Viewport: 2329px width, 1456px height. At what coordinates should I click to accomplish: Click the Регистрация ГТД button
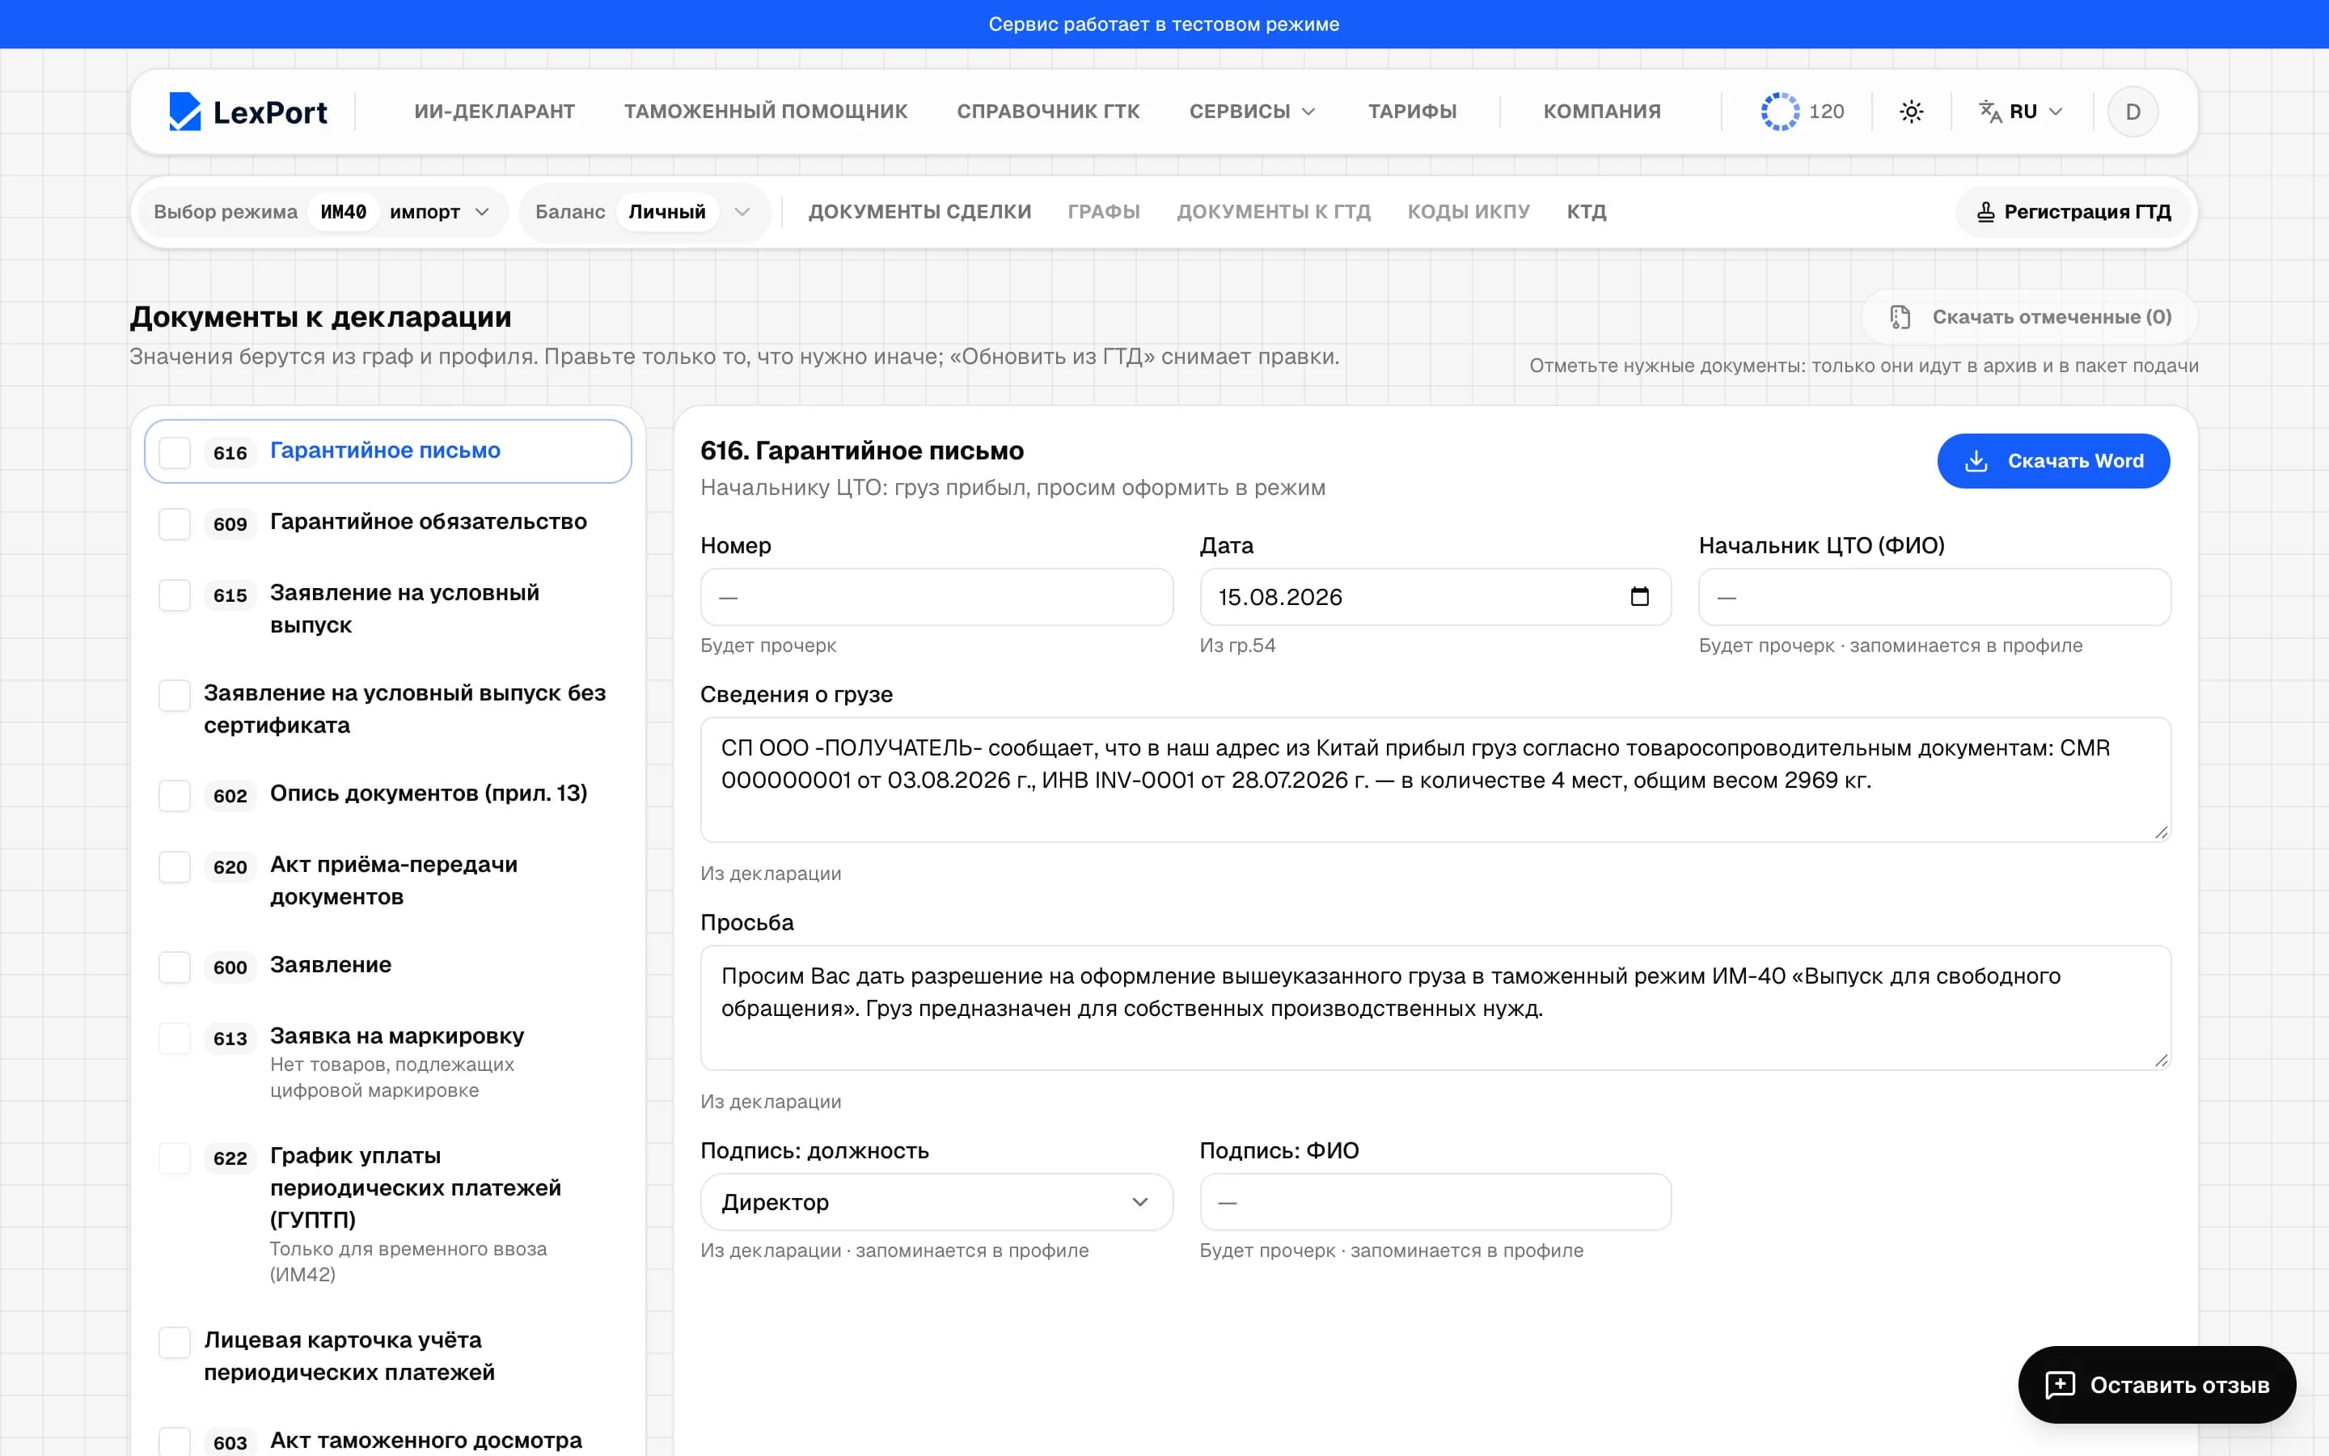tap(2074, 212)
